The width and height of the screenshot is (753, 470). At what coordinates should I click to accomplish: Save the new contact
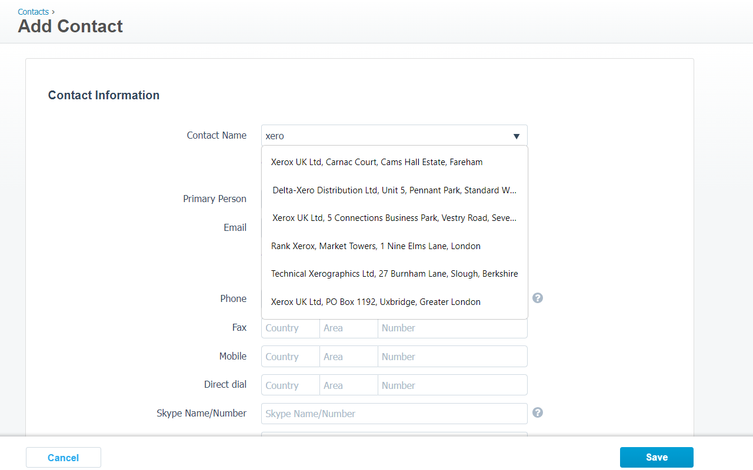pyautogui.click(x=657, y=457)
